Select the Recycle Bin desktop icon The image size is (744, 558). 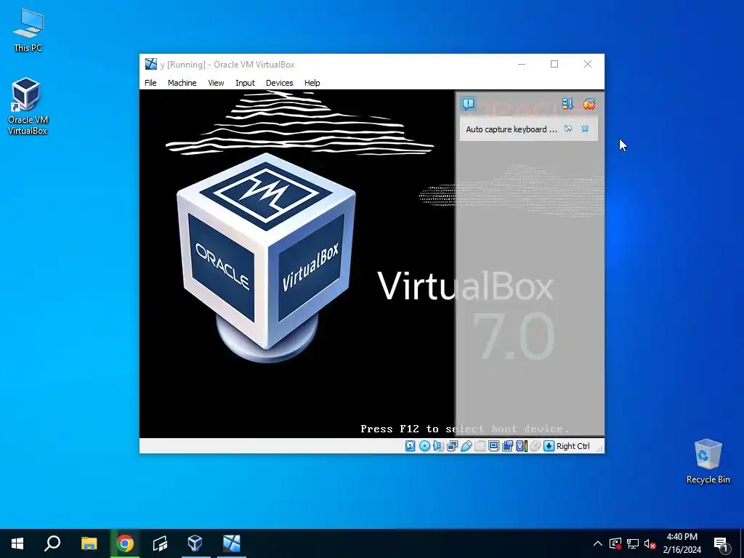708,461
